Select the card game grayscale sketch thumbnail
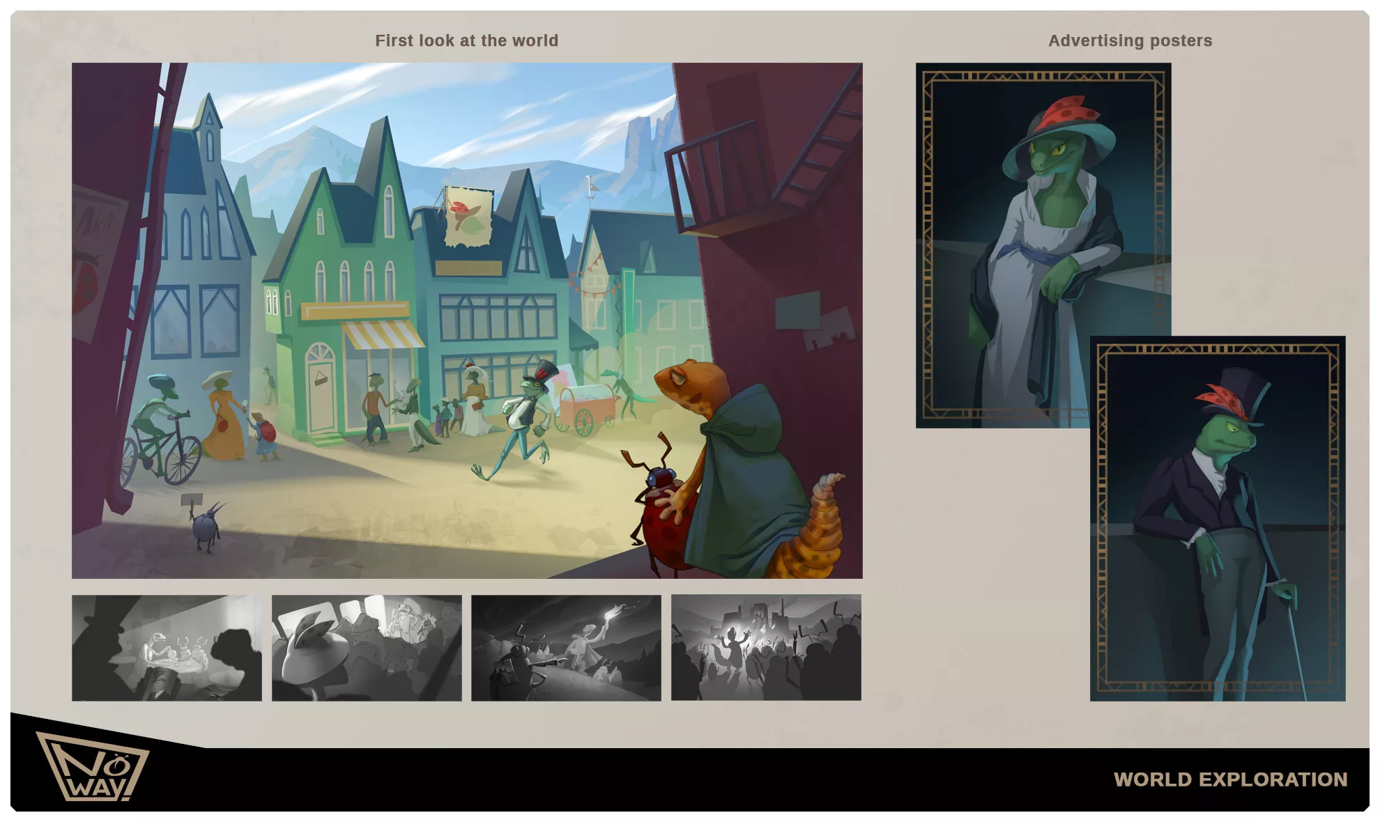 (x=167, y=648)
